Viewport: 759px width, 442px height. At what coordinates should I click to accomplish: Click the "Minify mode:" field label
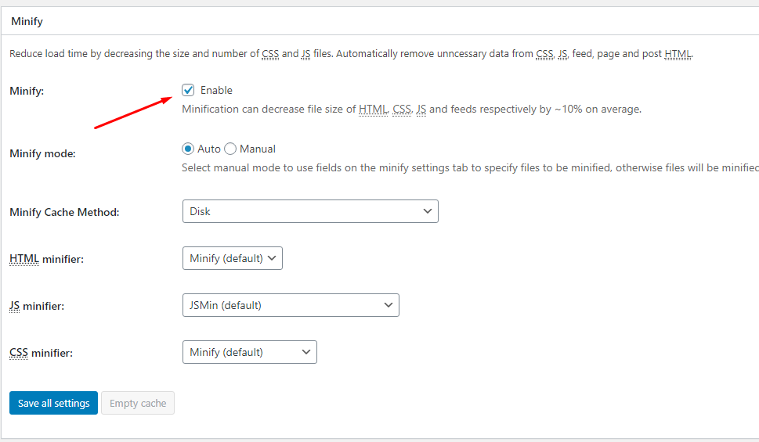coord(42,153)
